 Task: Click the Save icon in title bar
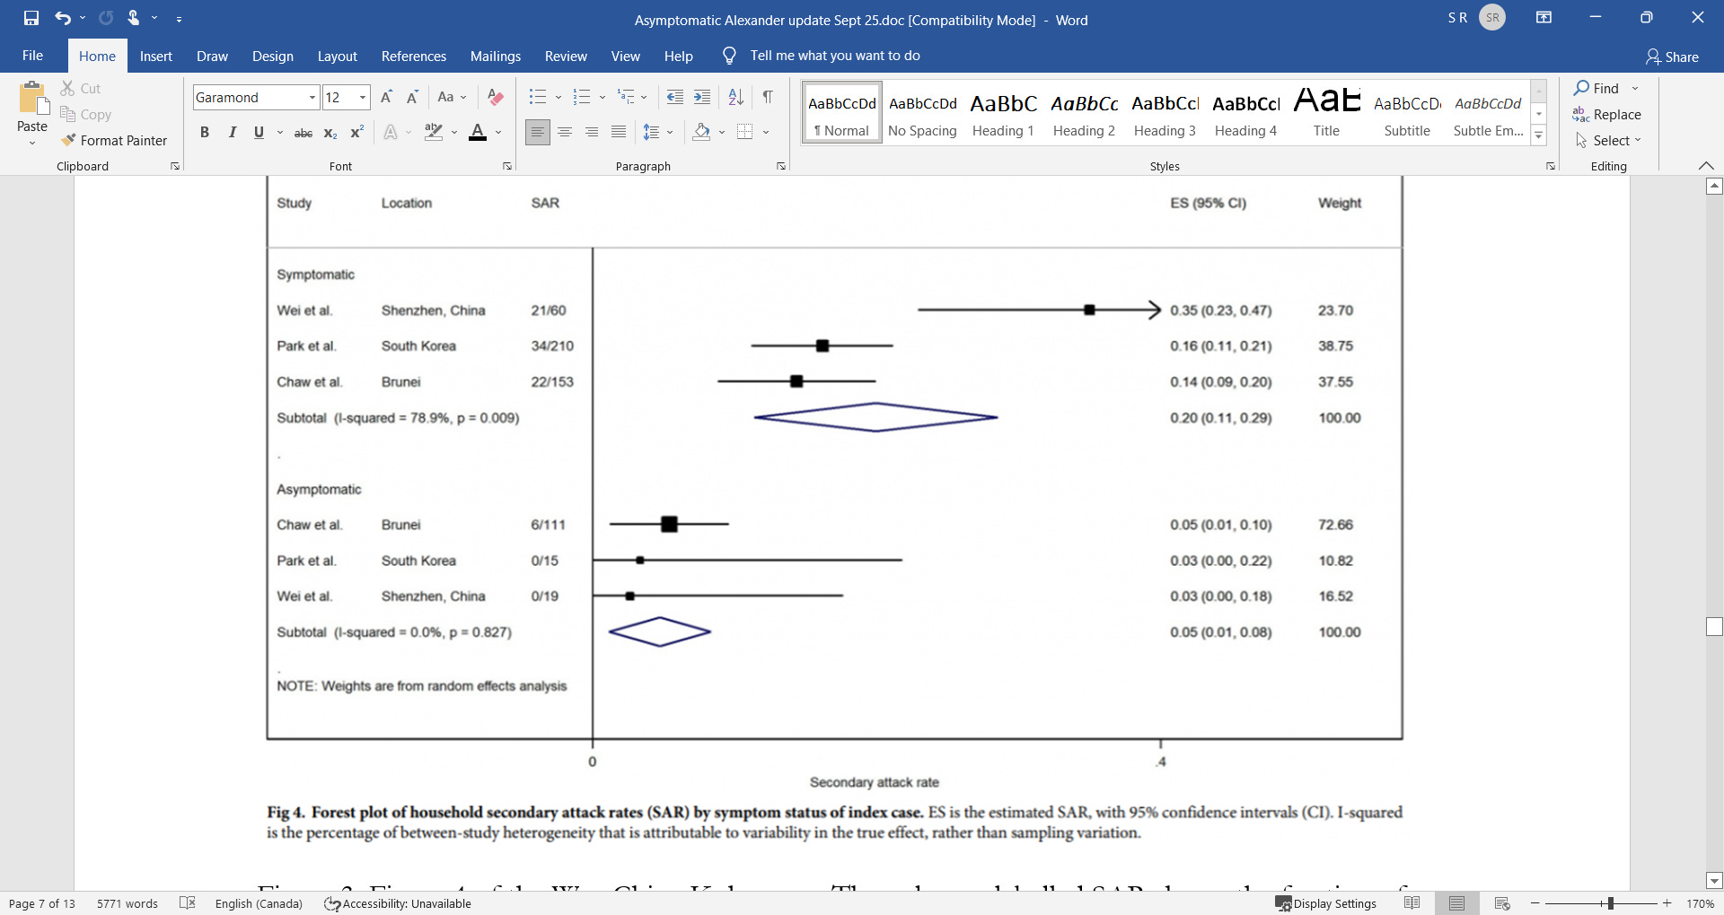[x=31, y=18]
